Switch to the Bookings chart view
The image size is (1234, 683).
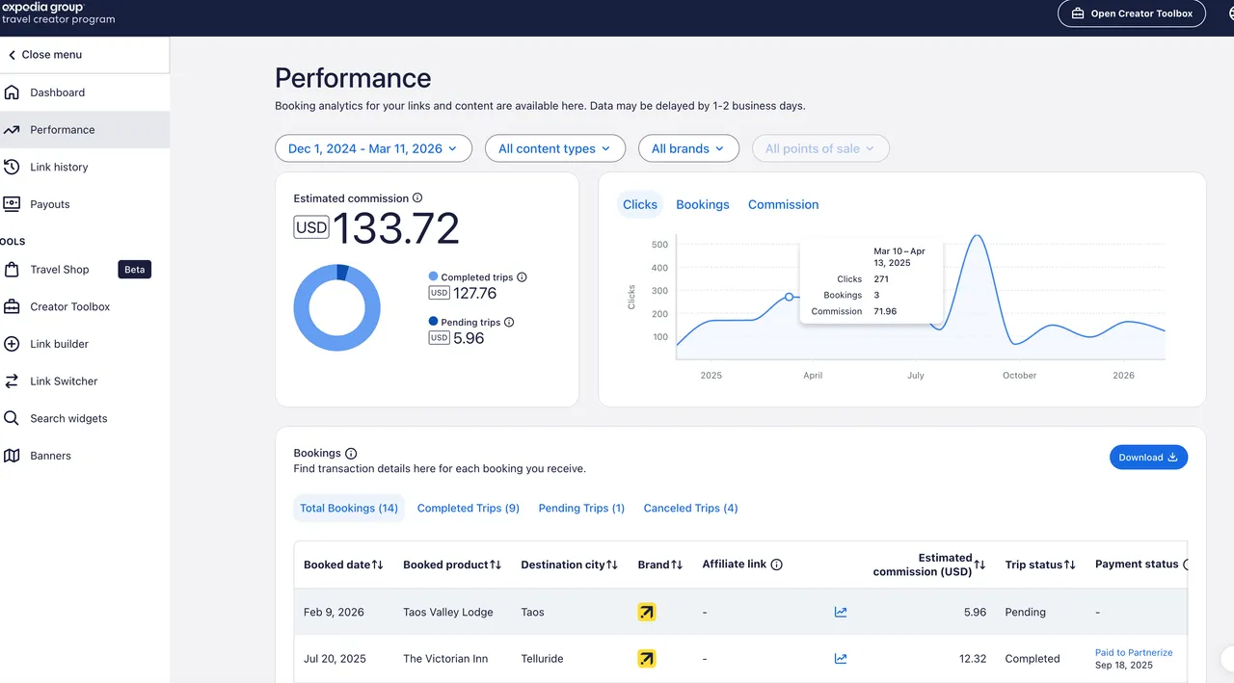pos(702,204)
